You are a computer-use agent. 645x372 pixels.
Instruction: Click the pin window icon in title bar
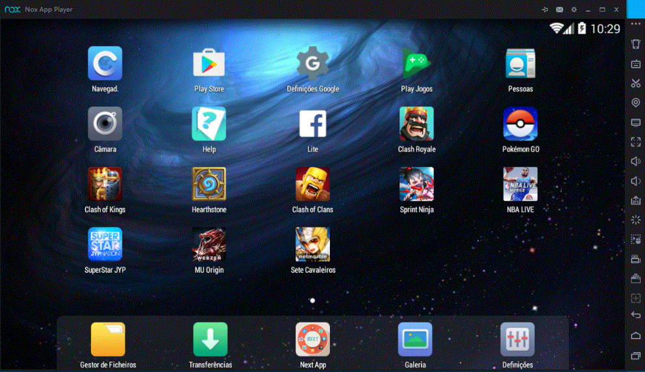(545, 10)
